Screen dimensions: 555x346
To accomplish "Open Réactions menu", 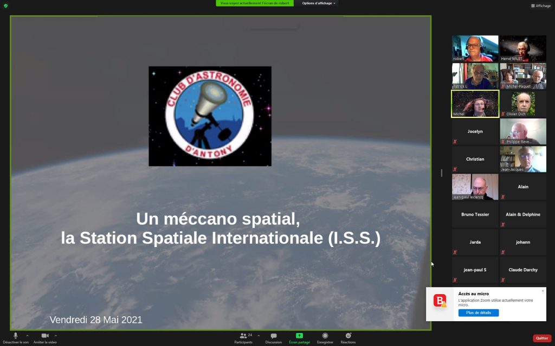I will 349,338.
